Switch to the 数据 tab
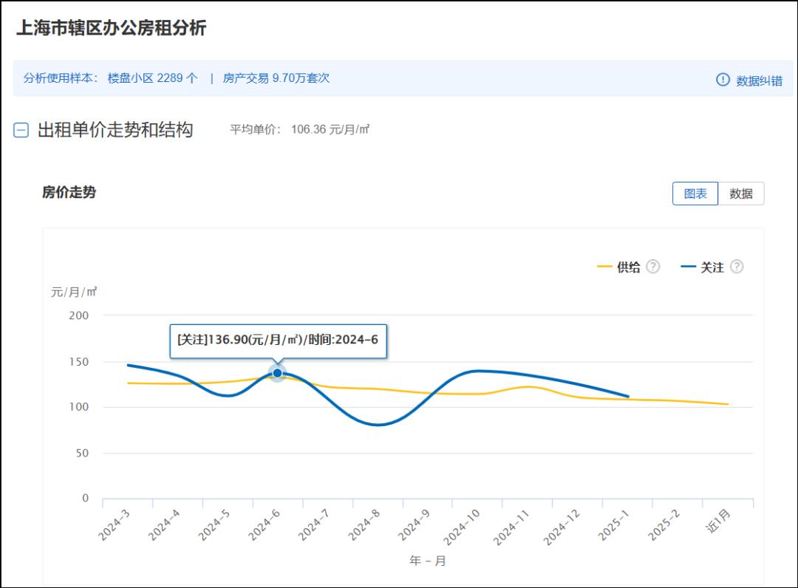798x588 pixels. coord(741,194)
